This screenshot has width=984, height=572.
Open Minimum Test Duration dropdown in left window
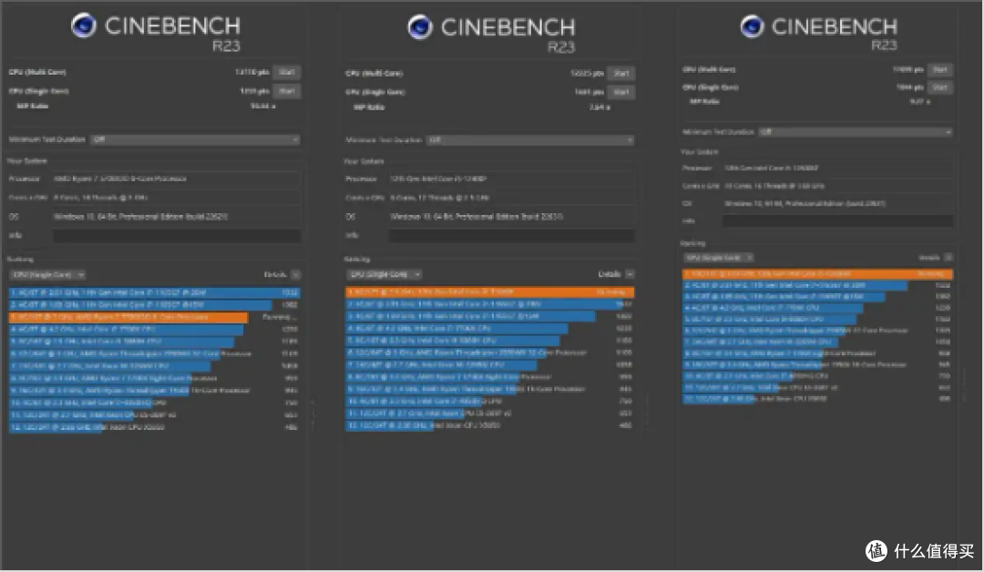[x=195, y=140]
